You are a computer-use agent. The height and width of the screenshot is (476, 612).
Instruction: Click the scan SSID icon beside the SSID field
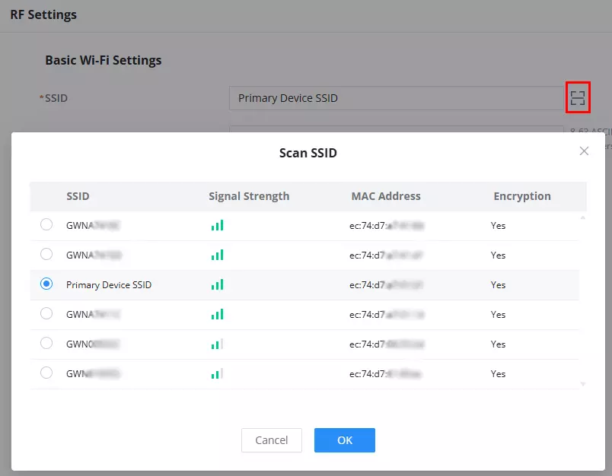[577, 98]
